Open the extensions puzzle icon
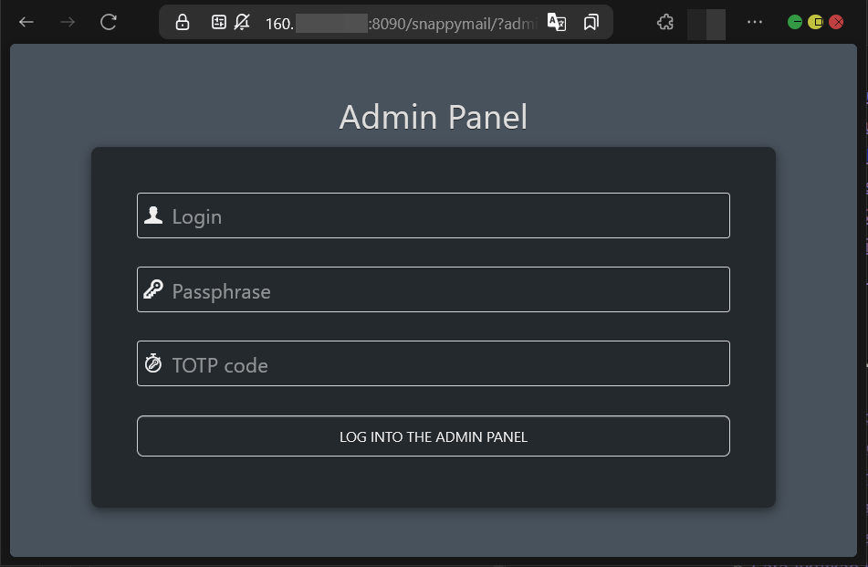 pos(664,22)
